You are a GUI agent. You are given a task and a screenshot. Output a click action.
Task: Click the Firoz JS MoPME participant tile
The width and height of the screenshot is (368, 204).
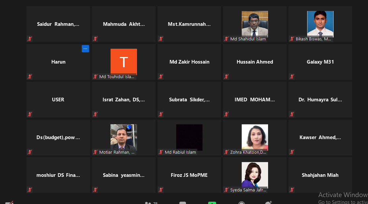189,175
